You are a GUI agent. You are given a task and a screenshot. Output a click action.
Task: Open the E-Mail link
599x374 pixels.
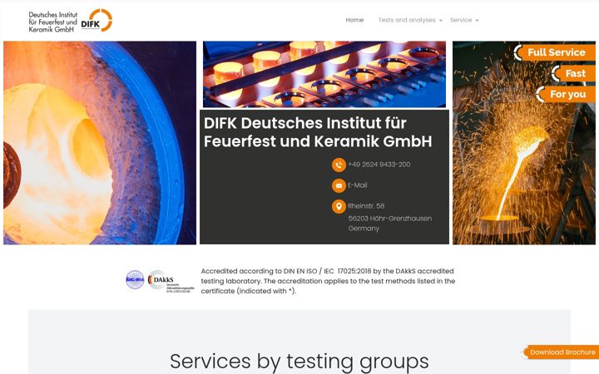(357, 185)
